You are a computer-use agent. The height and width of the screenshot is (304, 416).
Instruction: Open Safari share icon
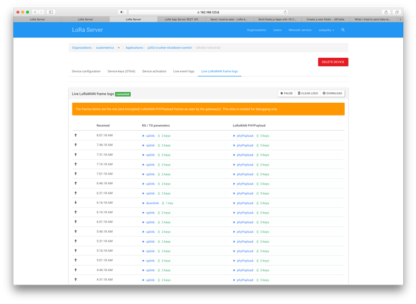click(386, 12)
